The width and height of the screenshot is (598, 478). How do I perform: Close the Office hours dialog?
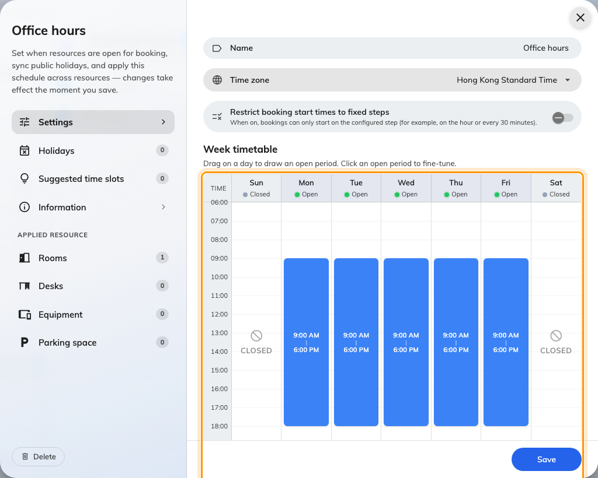point(580,17)
